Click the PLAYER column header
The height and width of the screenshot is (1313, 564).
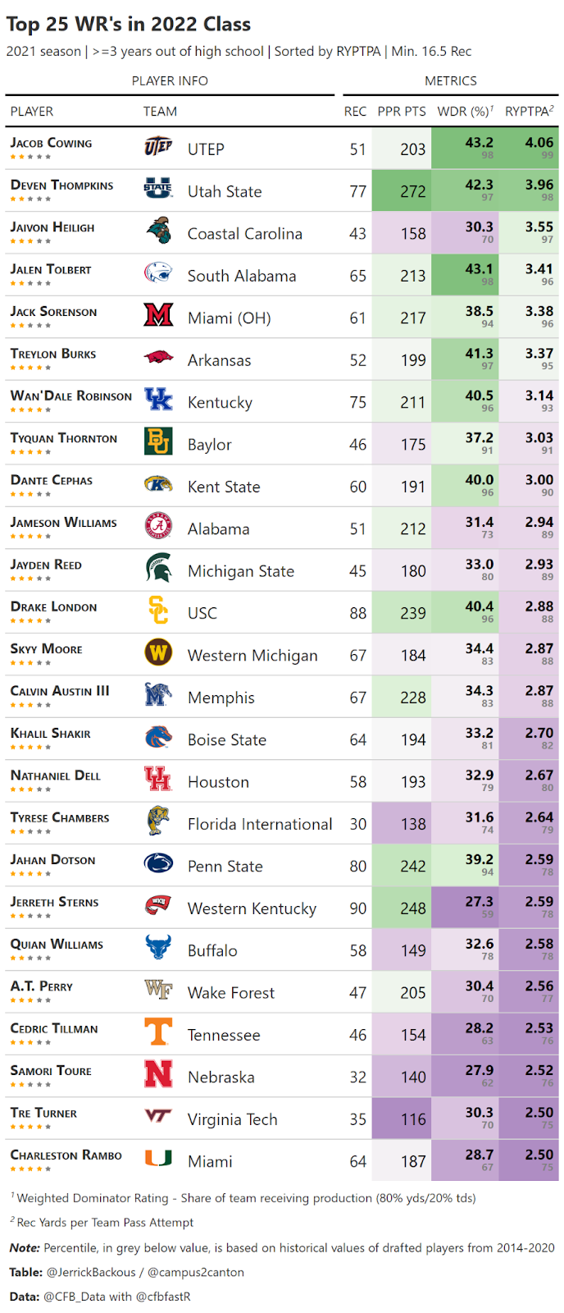pos(32,112)
